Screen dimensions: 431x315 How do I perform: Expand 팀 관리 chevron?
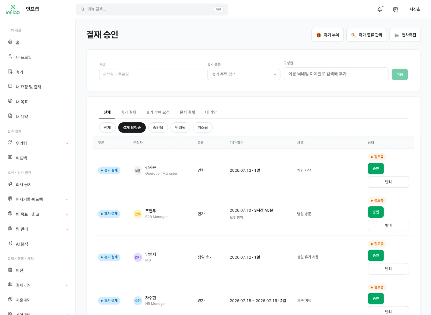67,229
